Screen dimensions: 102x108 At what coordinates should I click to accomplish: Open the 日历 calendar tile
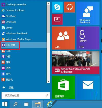[88, 38]
